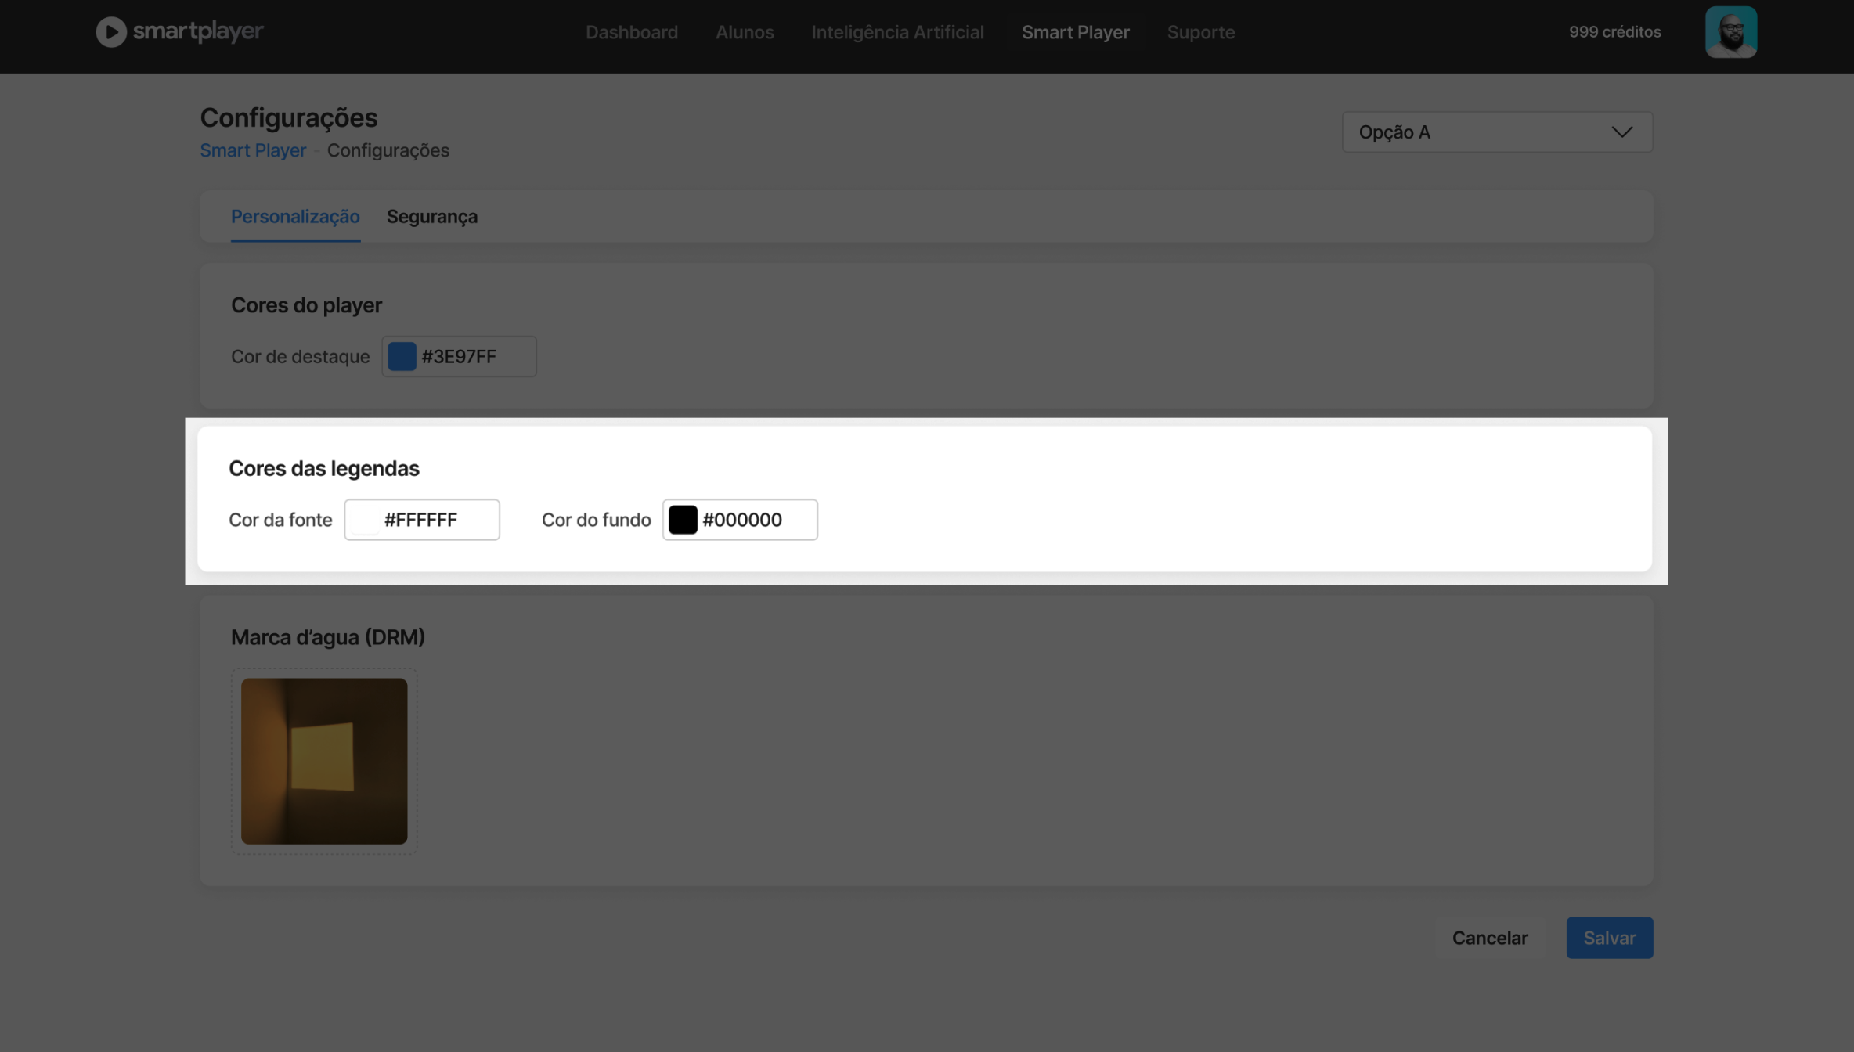Select Smart Player in top navigation

[1075, 32]
